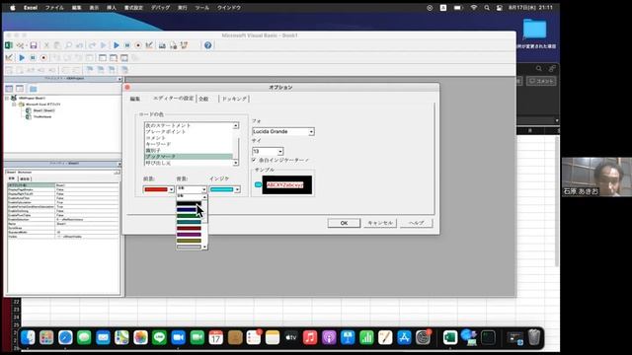
Task: Open Zoom app in the Dock
Action: [x=178, y=337]
